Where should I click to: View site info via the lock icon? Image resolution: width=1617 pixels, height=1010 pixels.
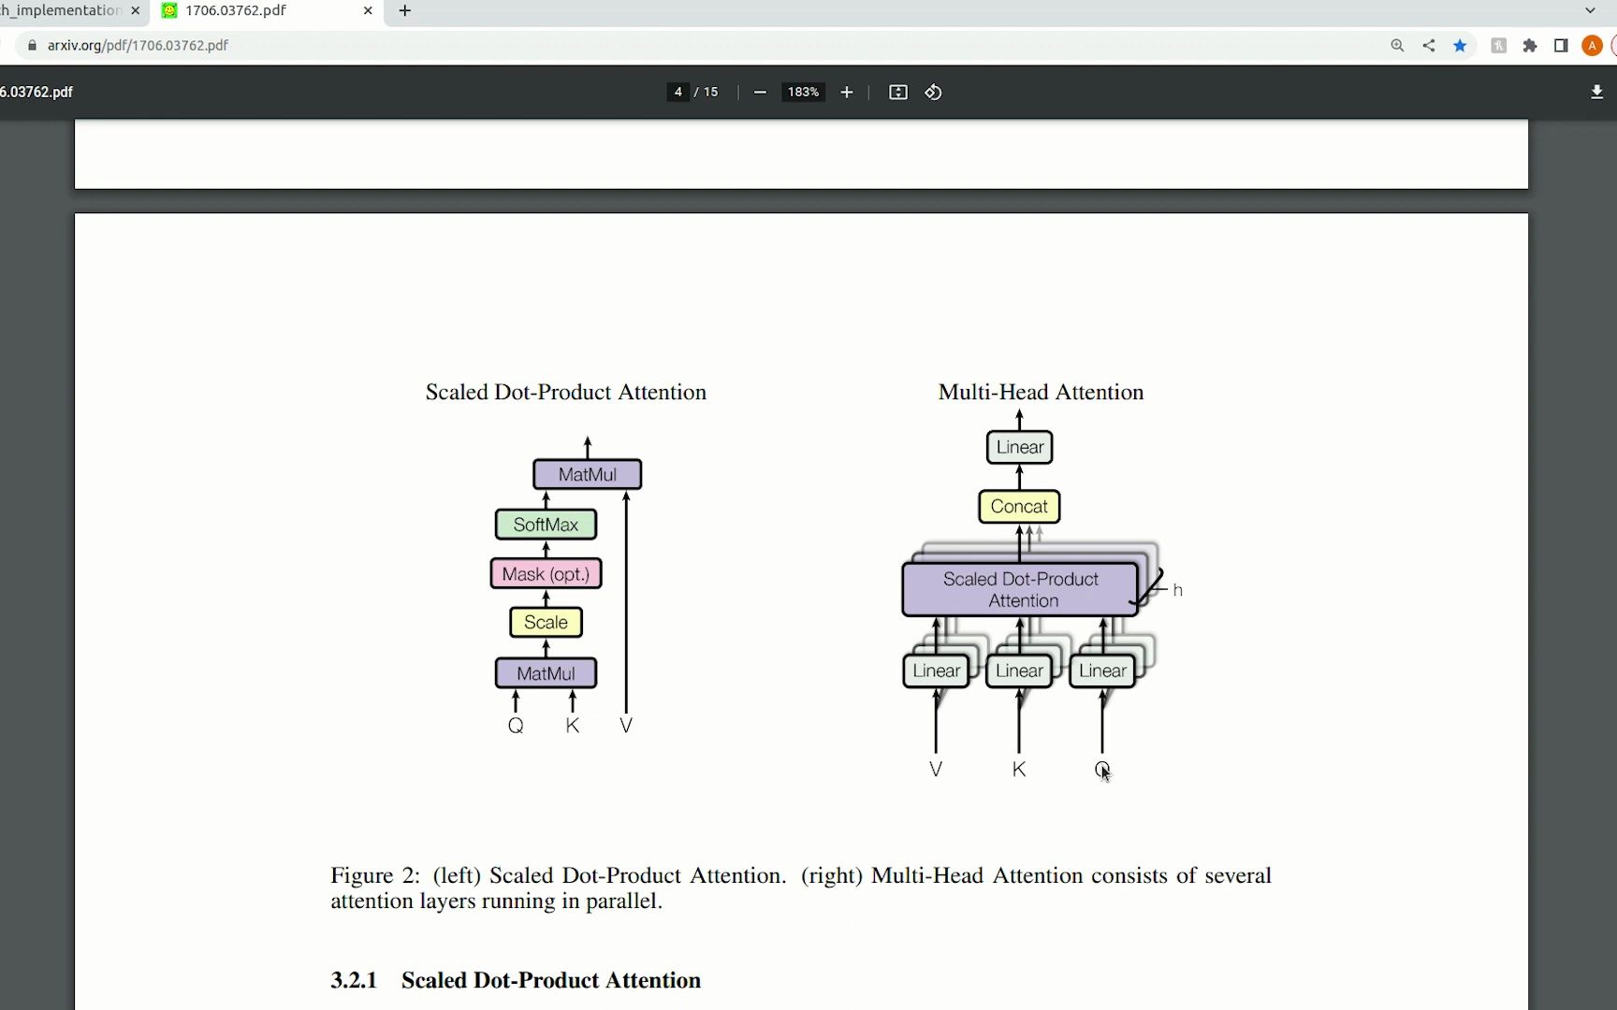(32, 45)
